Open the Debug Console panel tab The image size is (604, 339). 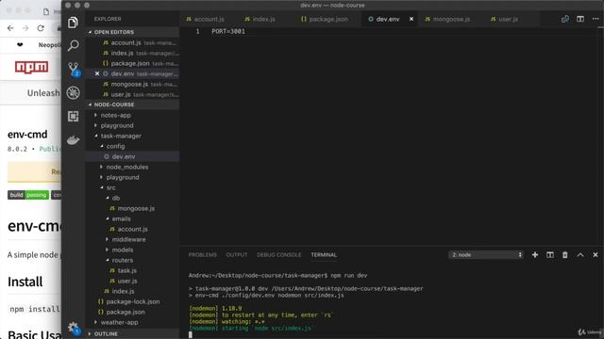(279, 255)
